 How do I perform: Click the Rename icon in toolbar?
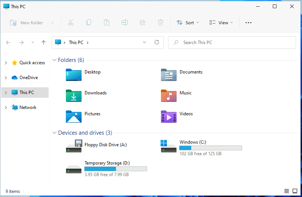(125, 23)
